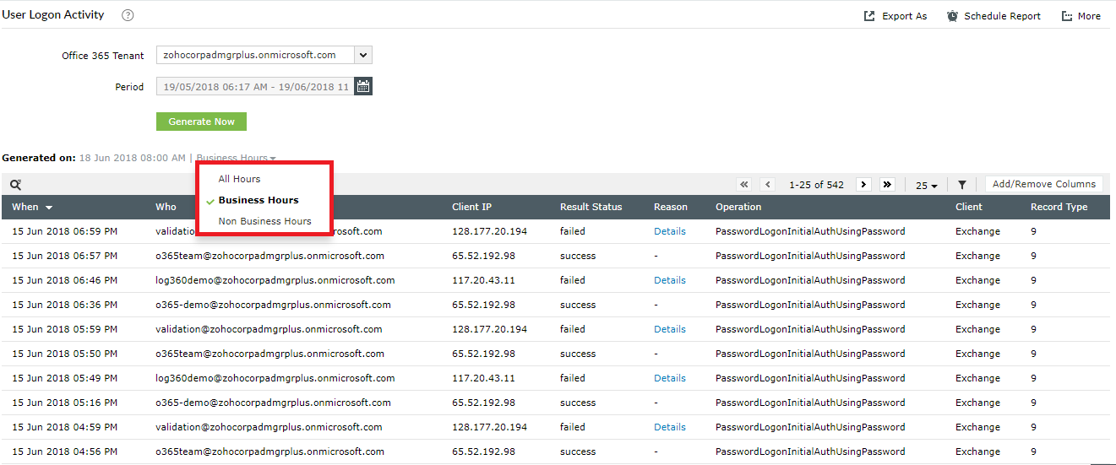1116x465 pixels.
Task: Collapse the Business Hours filter dropdown
Action: pos(236,158)
